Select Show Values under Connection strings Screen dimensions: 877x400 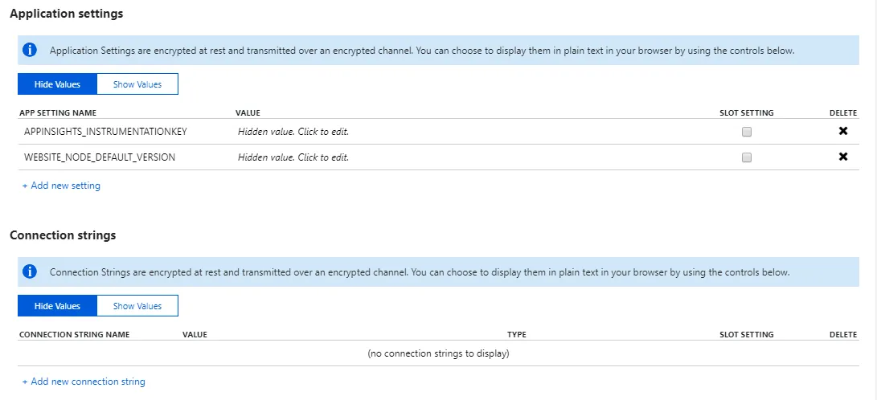[137, 306]
